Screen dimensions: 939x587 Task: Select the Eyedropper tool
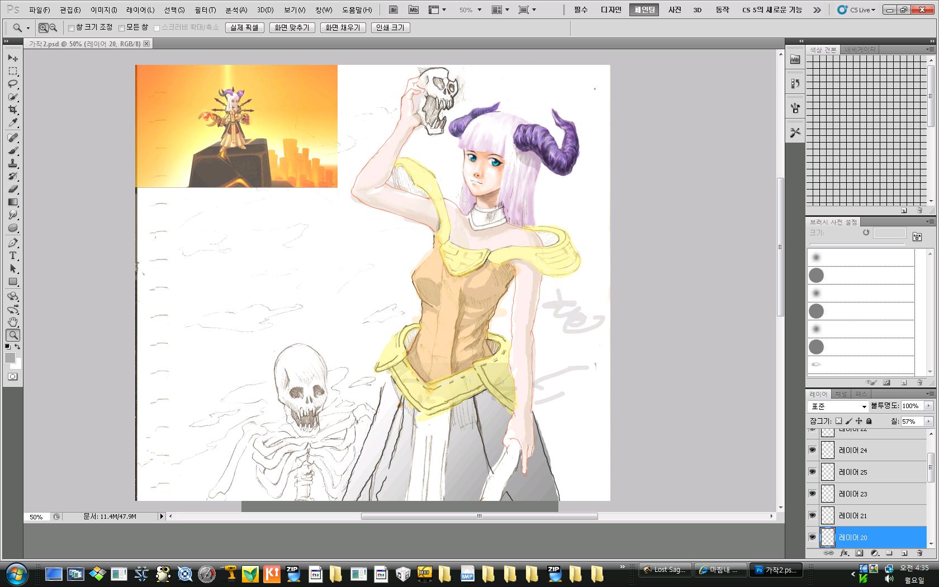(13, 122)
